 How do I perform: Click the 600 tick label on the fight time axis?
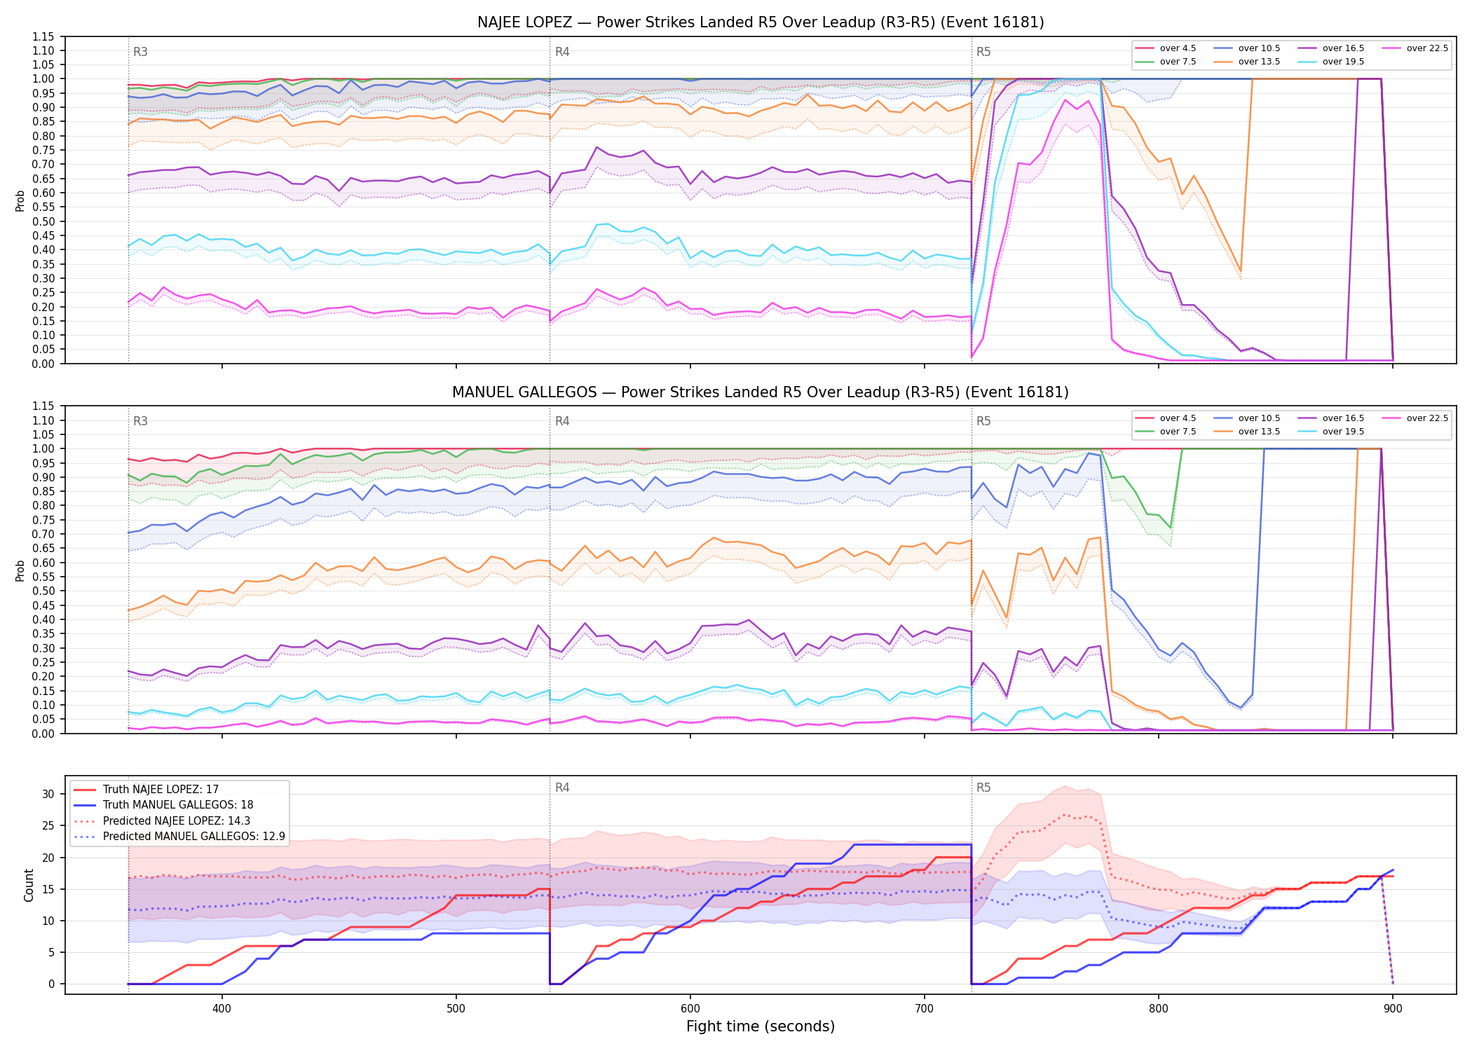tap(690, 1008)
